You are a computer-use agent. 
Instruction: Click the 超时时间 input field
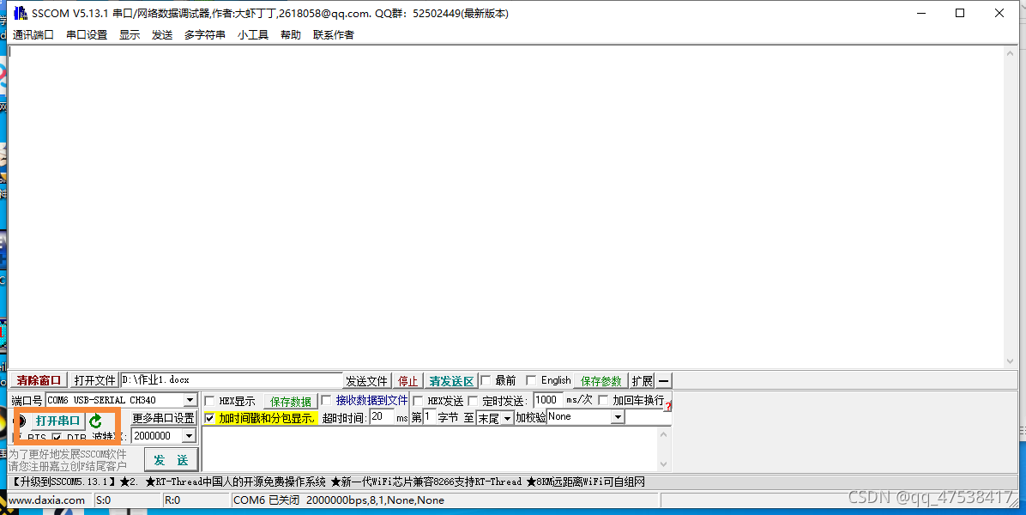coord(382,417)
